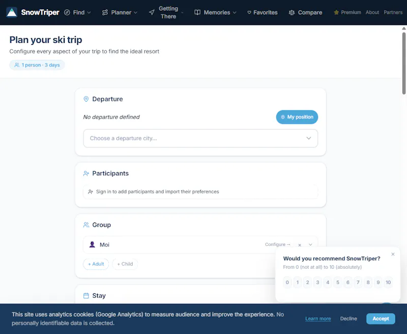Open the Partners page
The image size is (407, 334).
point(393,12)
